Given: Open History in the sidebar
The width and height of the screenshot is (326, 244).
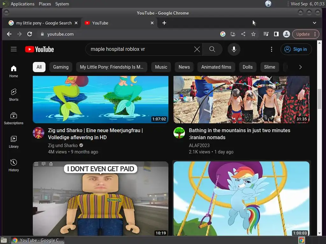Looking at the screenshot, I should (x=13, y=165).
